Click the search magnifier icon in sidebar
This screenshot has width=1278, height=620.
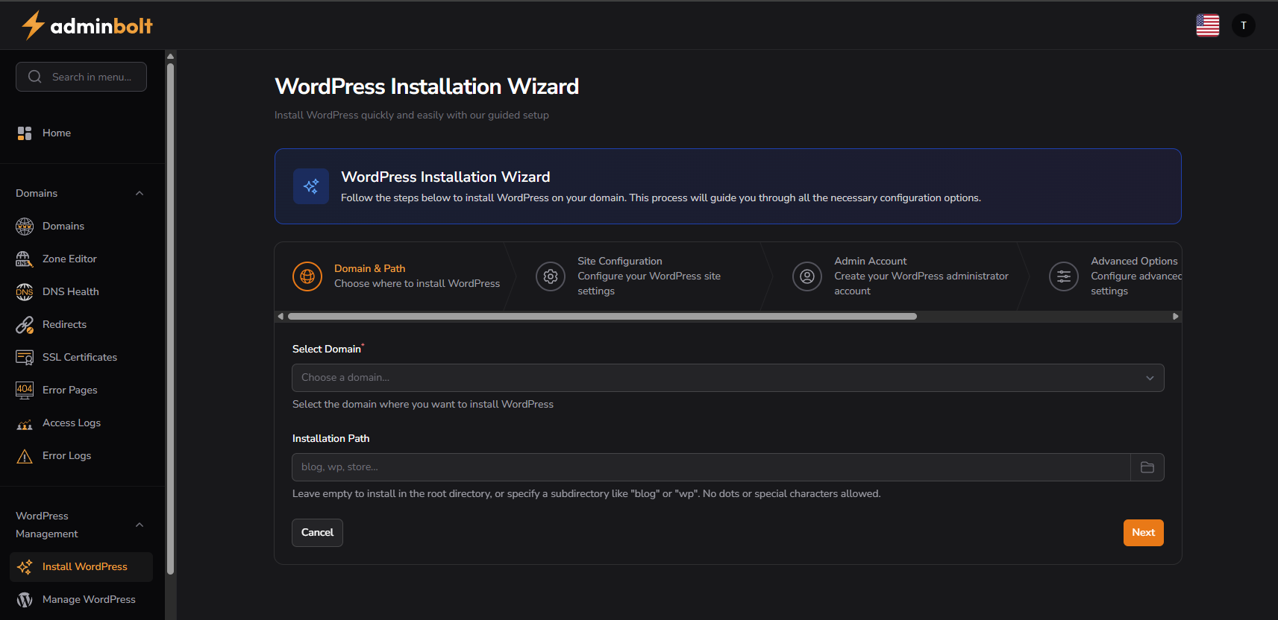coord(34,77)
